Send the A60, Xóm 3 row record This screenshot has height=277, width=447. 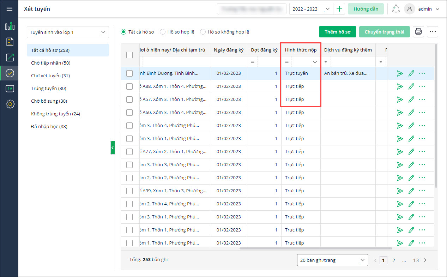400,113
